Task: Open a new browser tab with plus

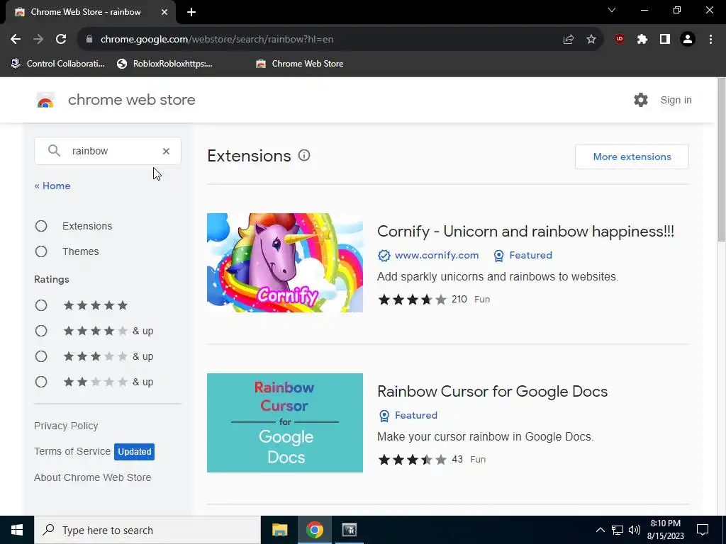Action: pyautogui.click(x=191, y=12)
